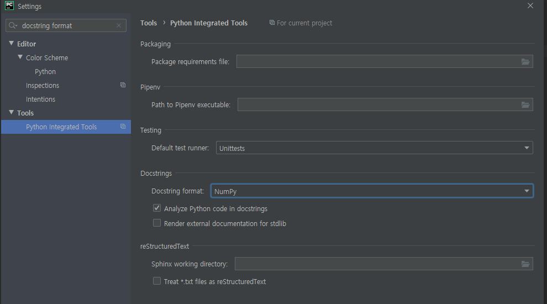Click the PyCharm logo icon in title bar
Screen dimensions: 547x304
coord(9,6)
